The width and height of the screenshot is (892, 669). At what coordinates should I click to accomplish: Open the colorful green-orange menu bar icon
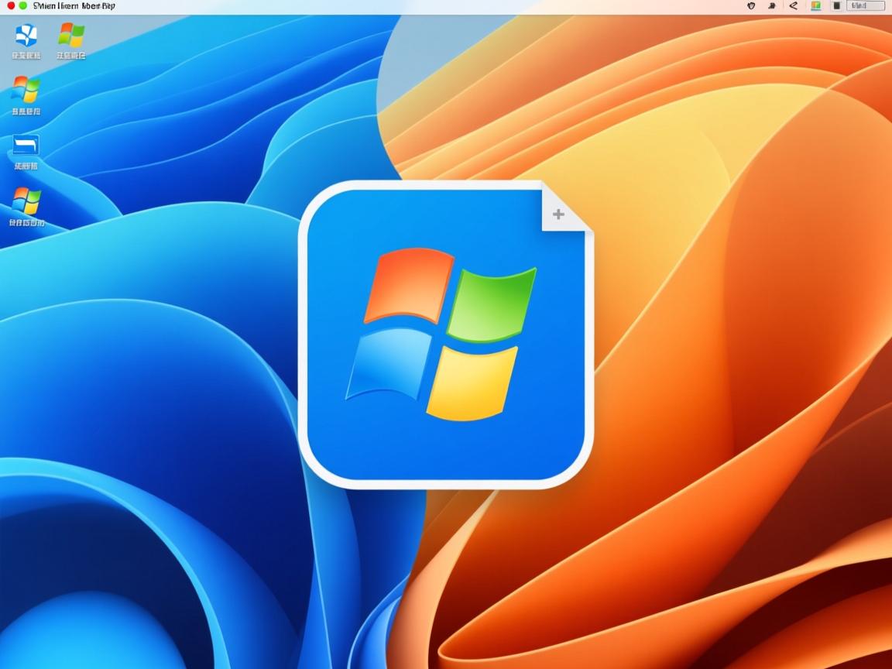click(815, 5)
